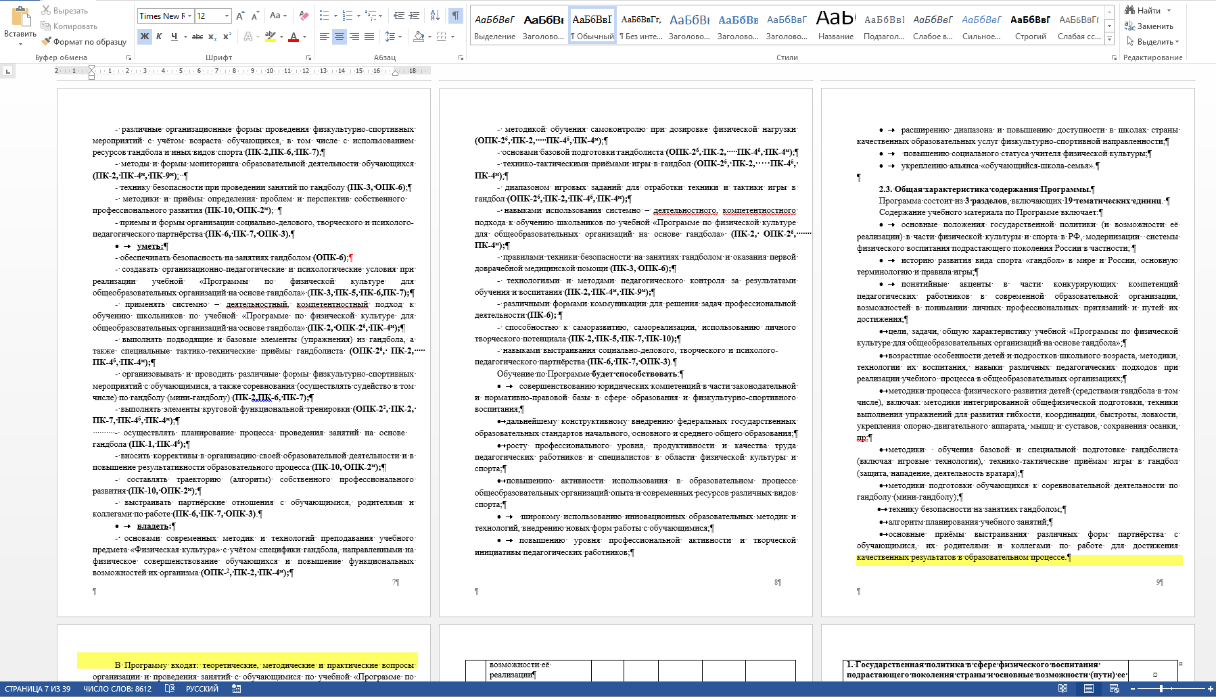Apply the Обычный style
Image resolution: width=1216 pixels, height=697 pixels.
pyautogui.click(x=592, y=26)
